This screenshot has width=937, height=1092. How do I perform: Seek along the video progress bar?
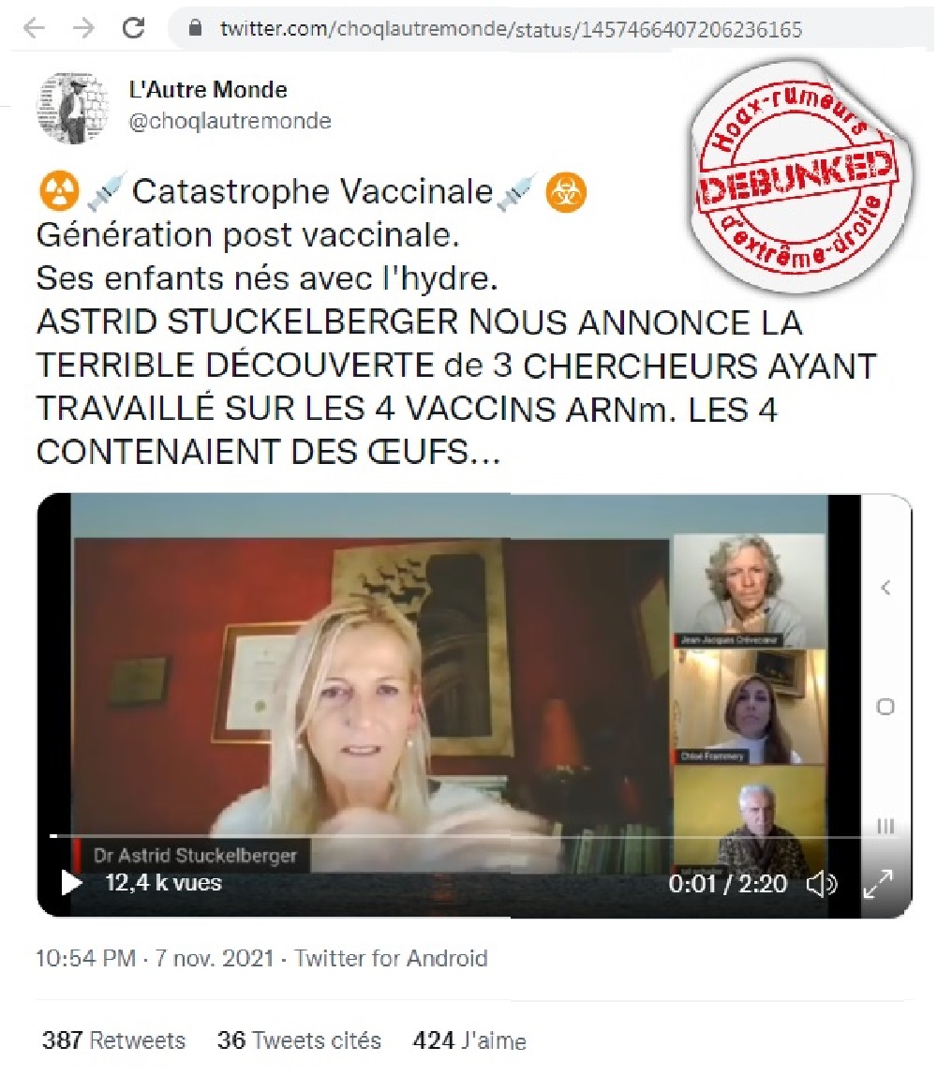point(456,835)
